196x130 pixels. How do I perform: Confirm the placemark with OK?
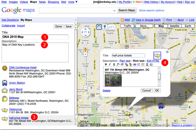pos(157,90)
